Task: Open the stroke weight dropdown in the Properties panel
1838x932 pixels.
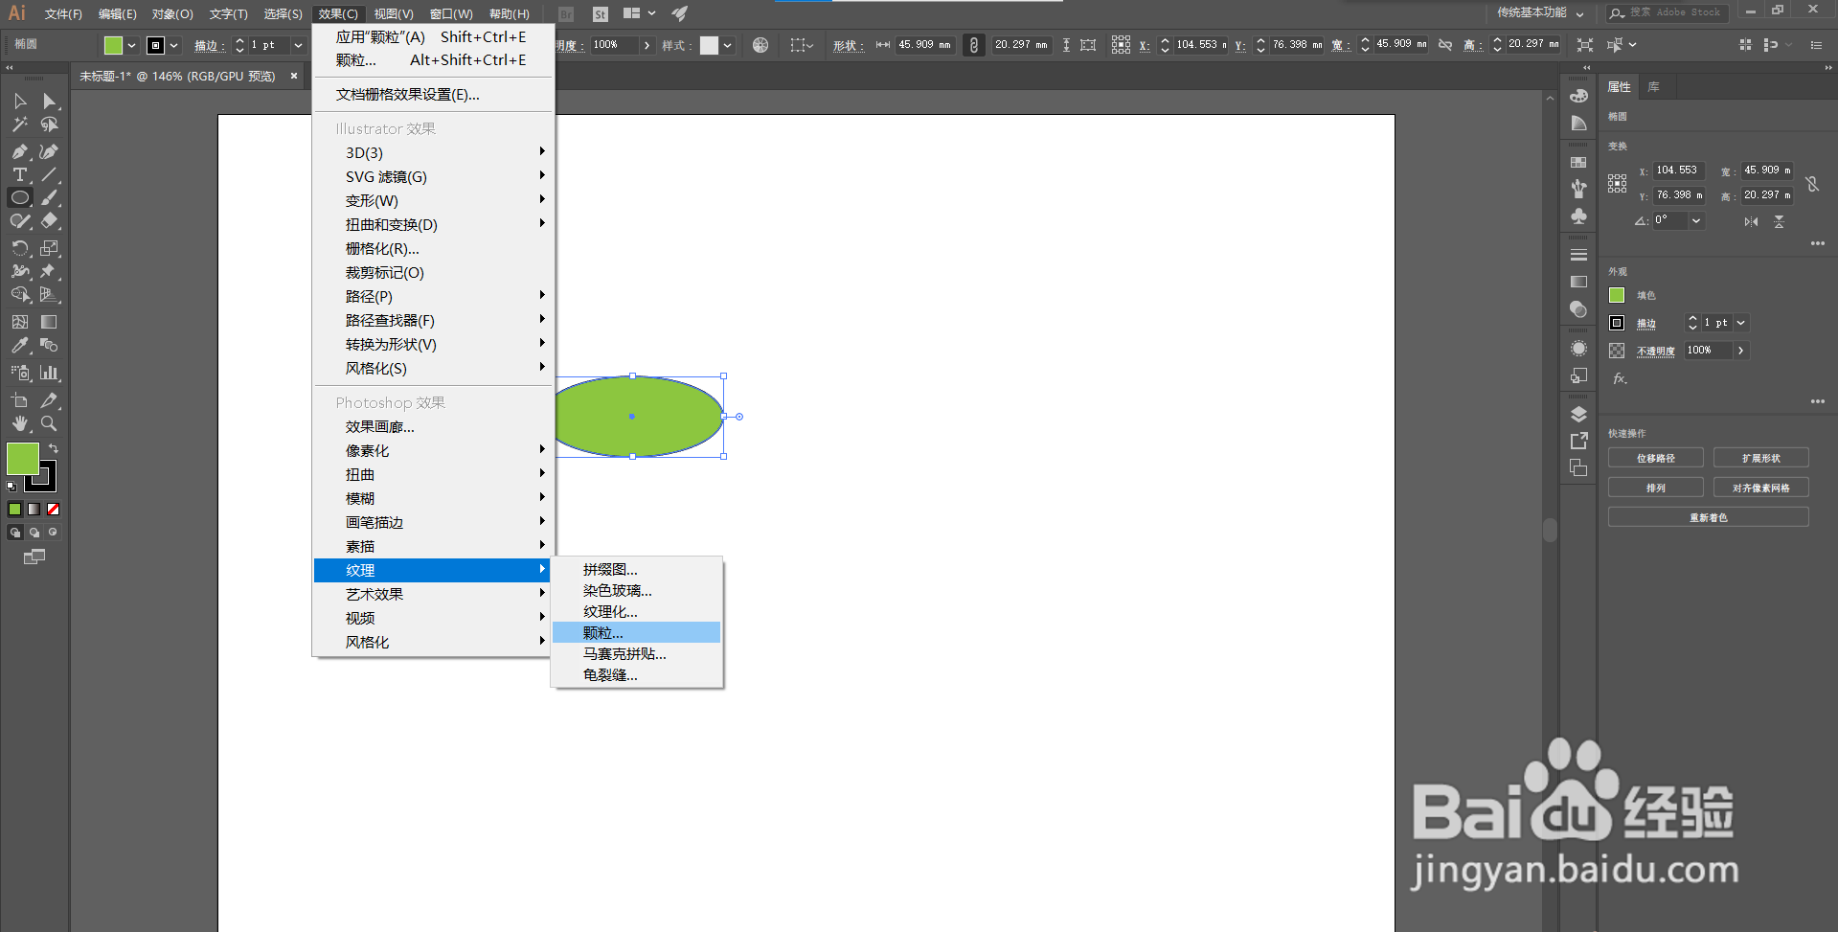Action: click(1741, 323)
